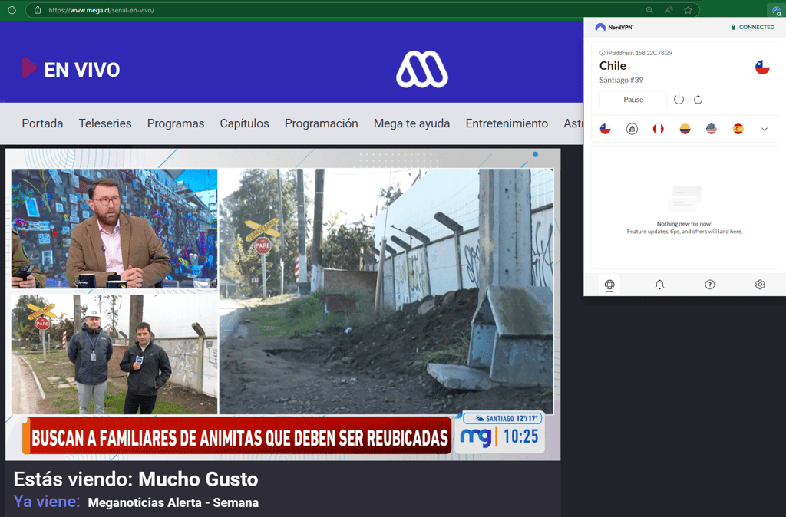Select the Spain flag in recent connections
Viewport: 786px width, 517px height.
pos(738,129)
